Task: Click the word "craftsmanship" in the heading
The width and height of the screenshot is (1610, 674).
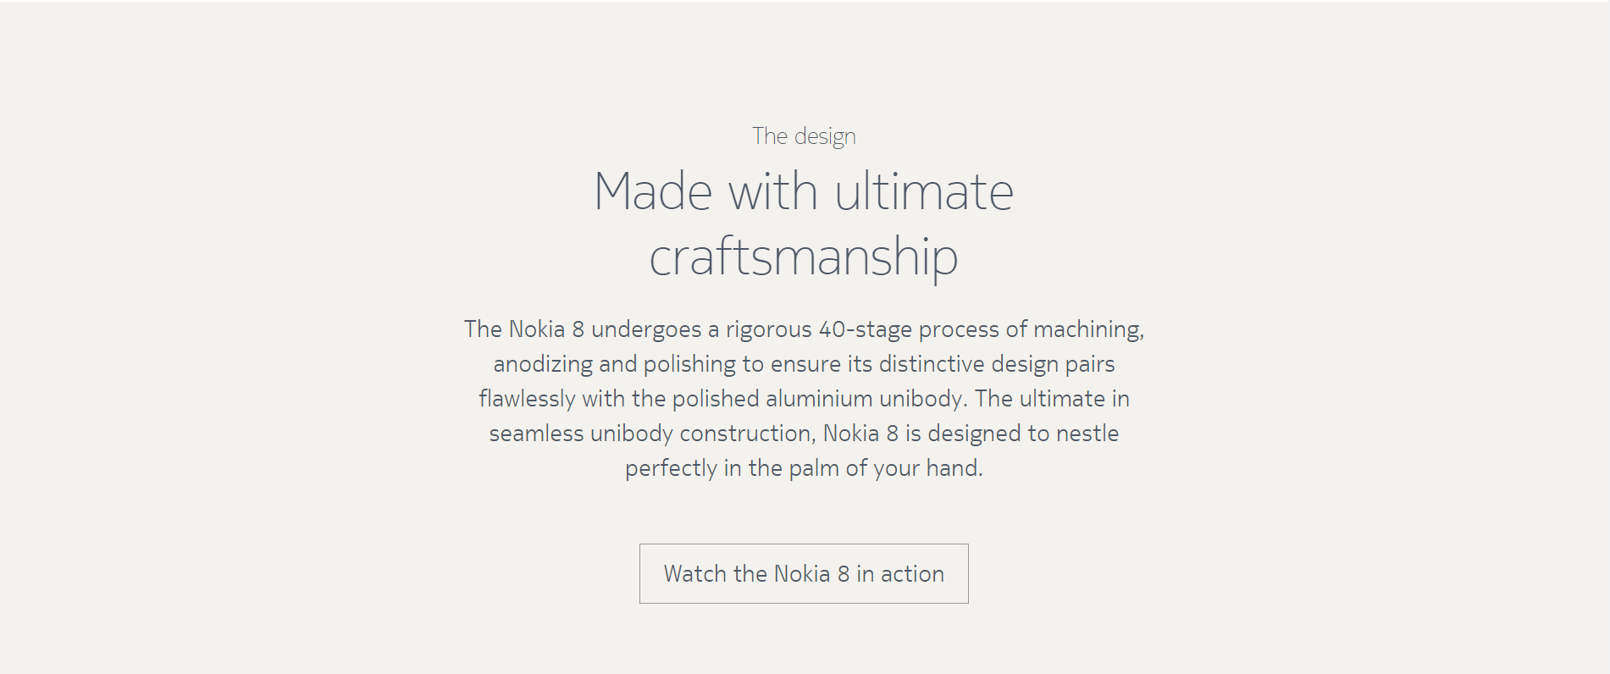Action: 804,257
